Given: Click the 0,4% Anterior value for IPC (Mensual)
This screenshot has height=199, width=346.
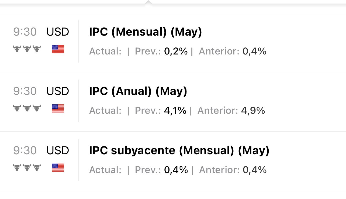Looking at the screenshot, I should [254, 51].
